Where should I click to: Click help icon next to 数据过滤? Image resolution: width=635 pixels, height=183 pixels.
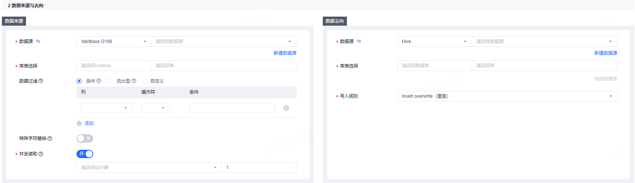pos(41,81)
